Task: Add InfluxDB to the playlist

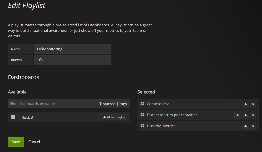Action: point(114,117)
